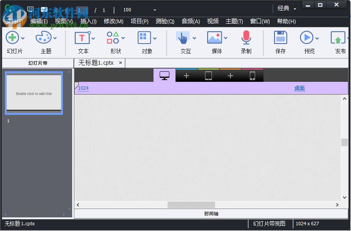351x231 pixels.
Task: Open the Themes palette icon
Action: 43,37
